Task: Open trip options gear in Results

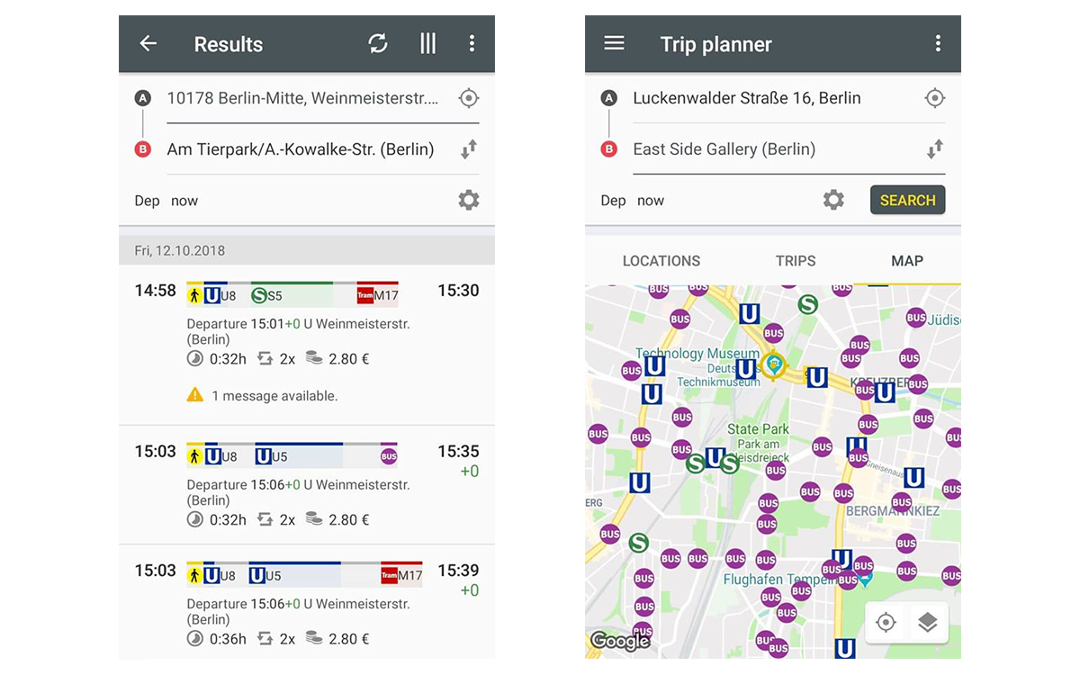Action: click(468, 200)
